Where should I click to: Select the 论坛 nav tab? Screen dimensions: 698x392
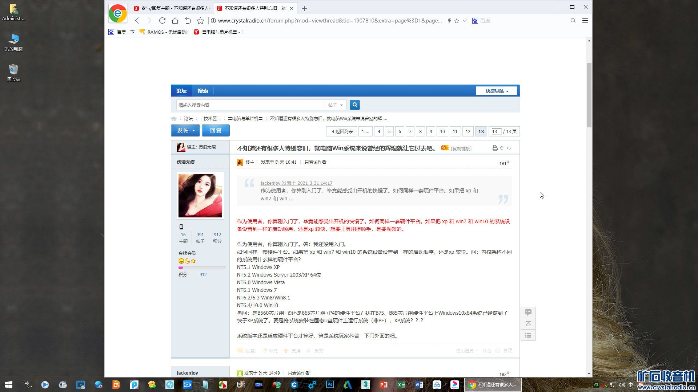click(x=181, y=91)
